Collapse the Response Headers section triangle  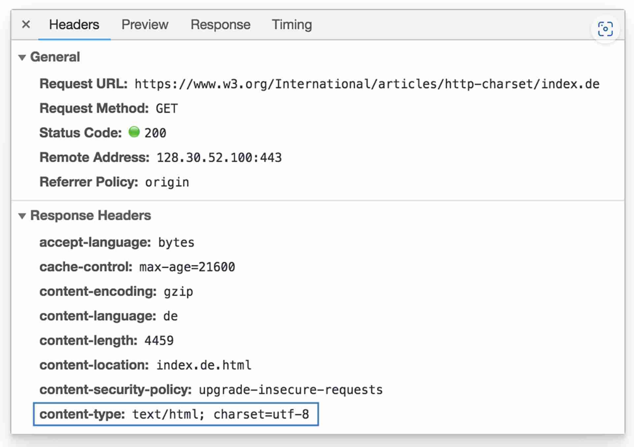(22, 216)
